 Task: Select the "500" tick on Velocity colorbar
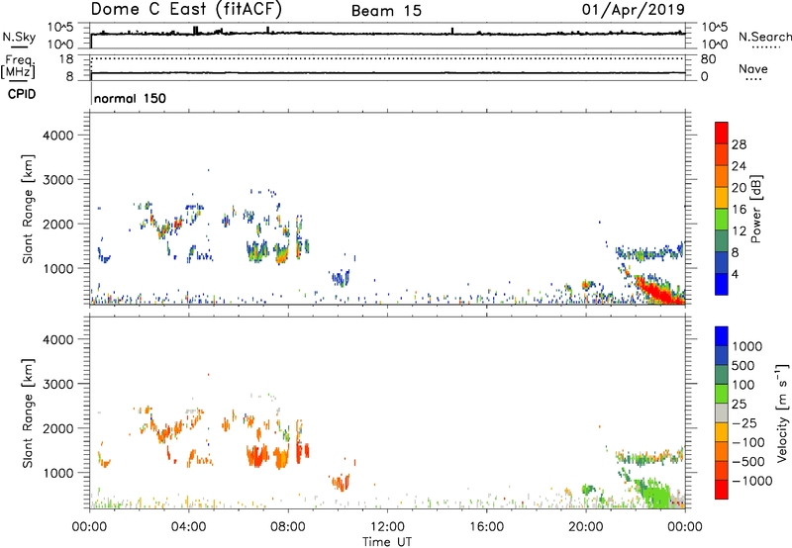pos(743,366)
